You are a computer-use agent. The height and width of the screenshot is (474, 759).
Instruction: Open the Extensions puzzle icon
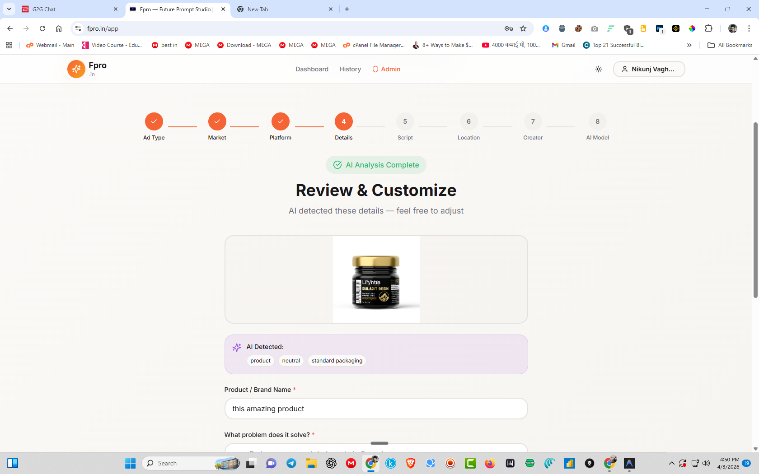pyautogui.click(x=708, y=28)
